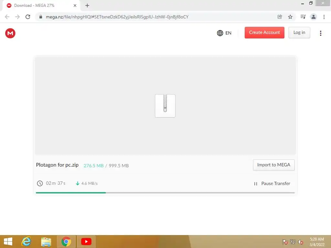Click the 02 m 37 s time remaining
331x248 pixels.
[56, 183]
